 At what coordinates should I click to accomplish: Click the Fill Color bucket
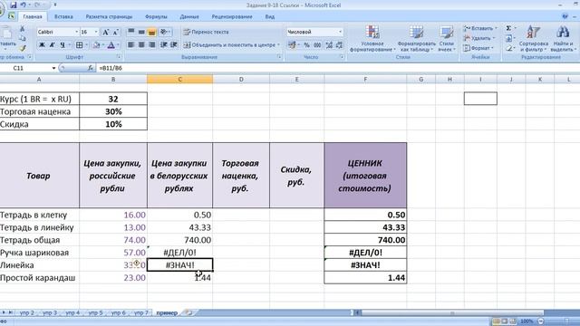pos(97,45)
